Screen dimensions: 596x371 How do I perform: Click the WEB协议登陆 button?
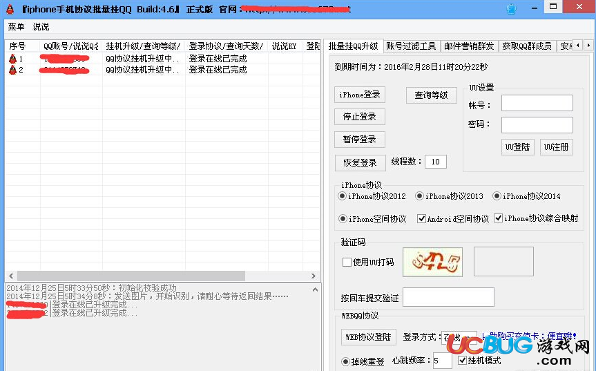click(x=368, y=336)
